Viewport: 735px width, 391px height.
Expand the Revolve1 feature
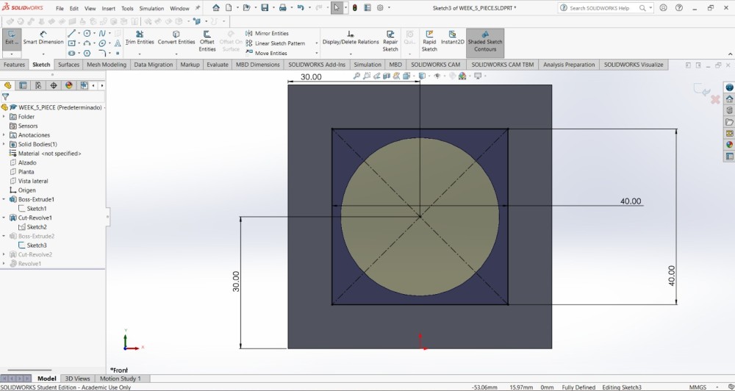(4, 263)
